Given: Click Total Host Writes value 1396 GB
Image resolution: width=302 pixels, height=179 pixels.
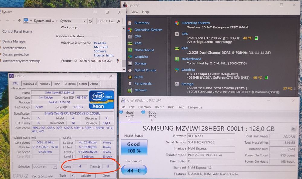Looking at the screenshot, I should (x=283, y=142).
